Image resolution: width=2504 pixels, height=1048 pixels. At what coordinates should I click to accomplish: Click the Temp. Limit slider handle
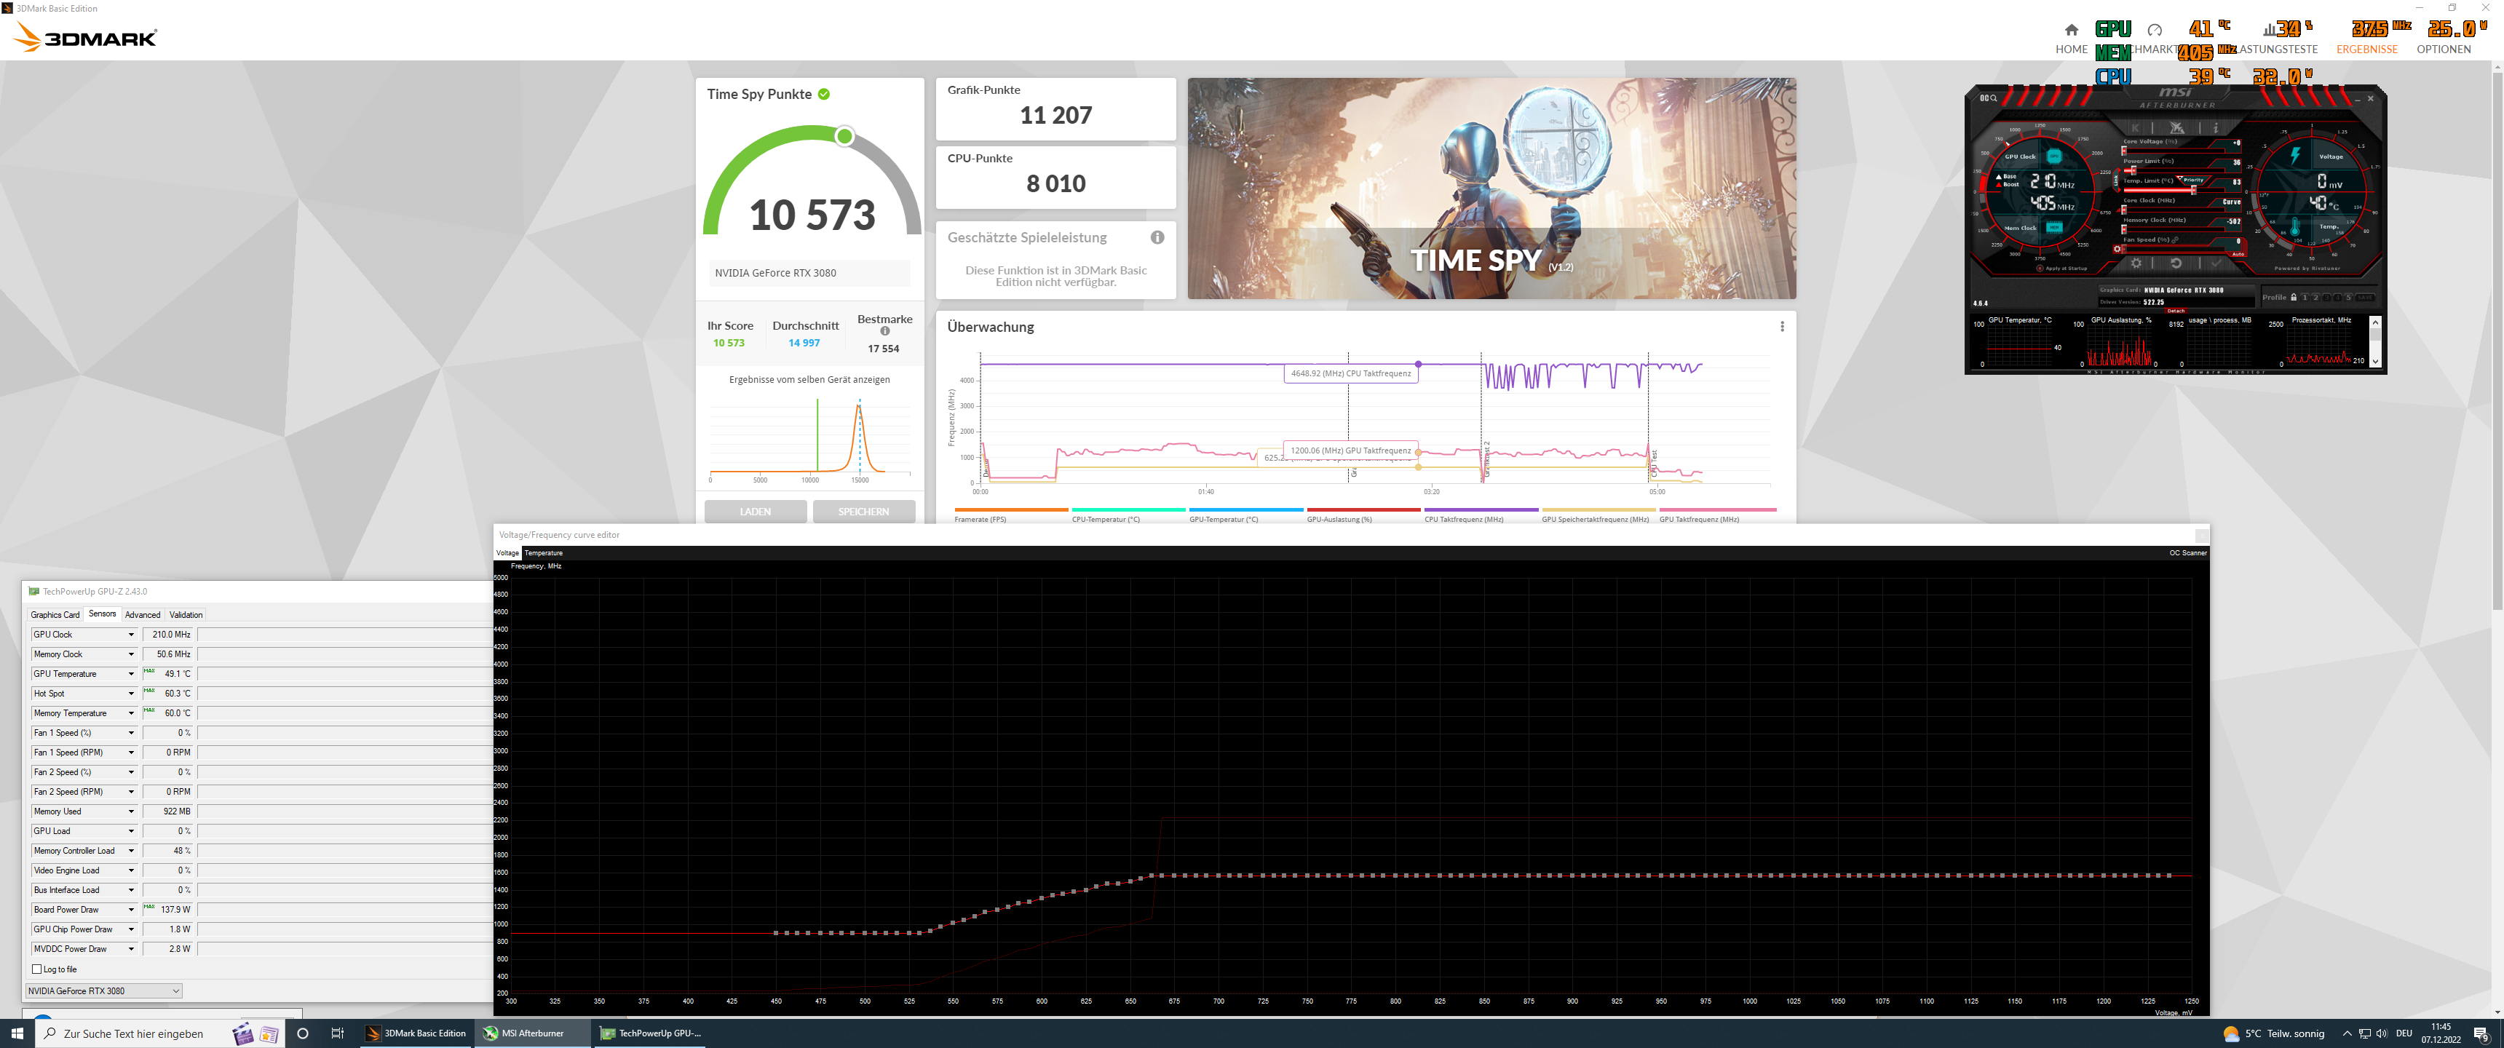click(2194, 191)
